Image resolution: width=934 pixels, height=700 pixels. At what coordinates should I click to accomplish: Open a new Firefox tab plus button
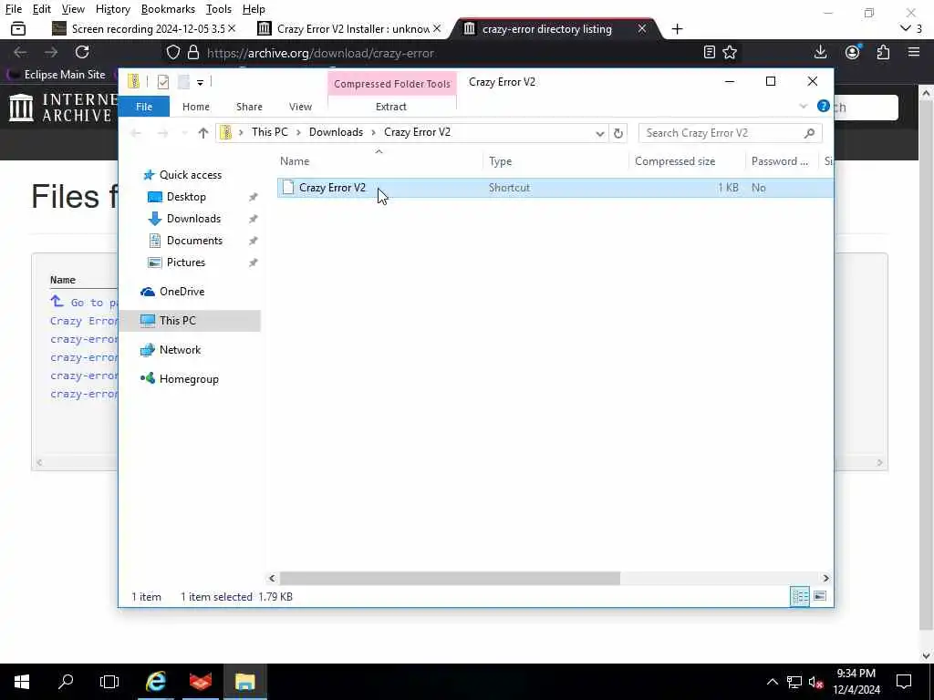678,29
